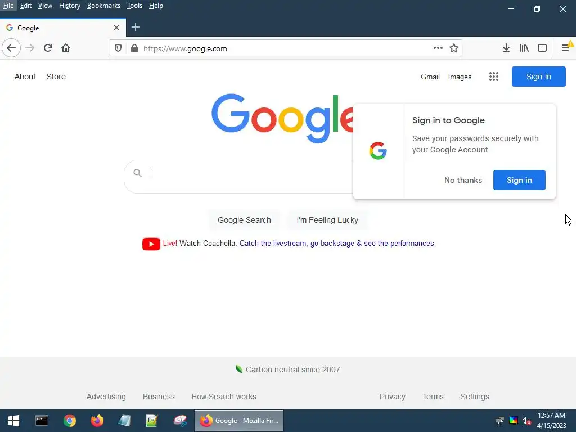The width and height of the screenshot is (576, 432).
Task: Click top-right blue Sign in button
Action: coord(538,76)
